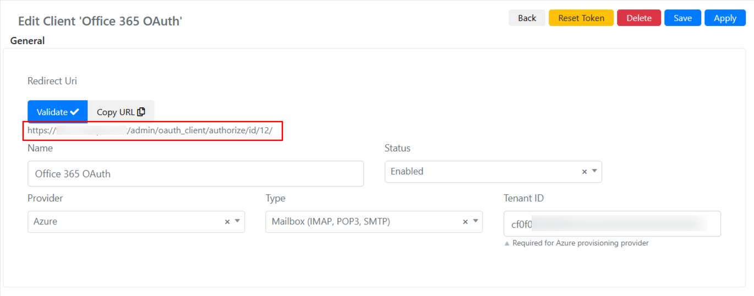754x296 pixels.
Task: Click the checkmark icon on Validate
Action: pyautogui.click(x=75, y=112)
